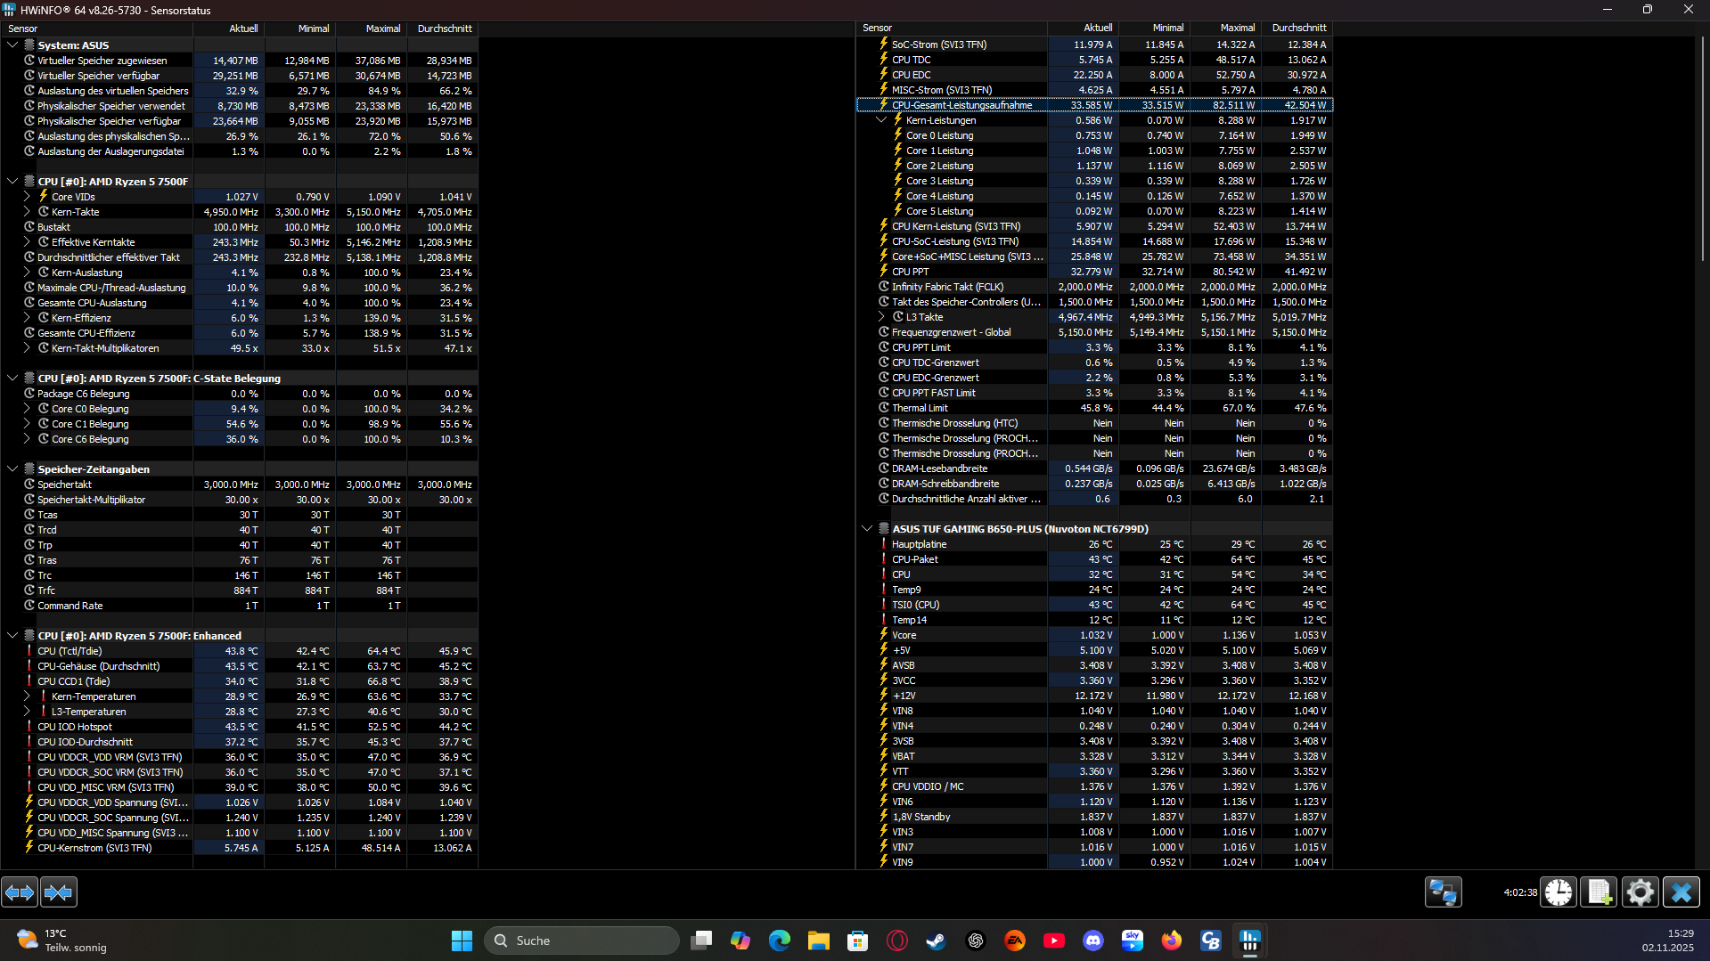This screenshot has width=1710, height=961.
Task: Open Discord from the taskbar
Action: [1093, 941]
